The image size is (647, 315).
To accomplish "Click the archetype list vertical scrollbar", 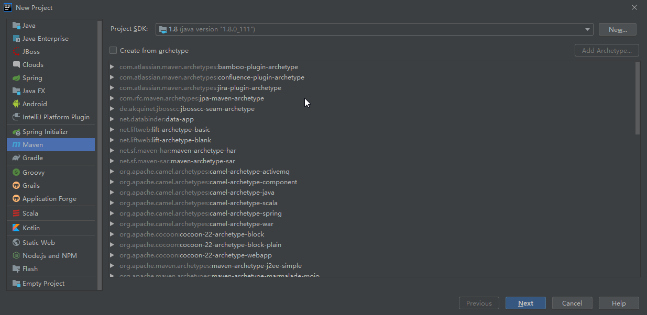I will click(637, 98).
